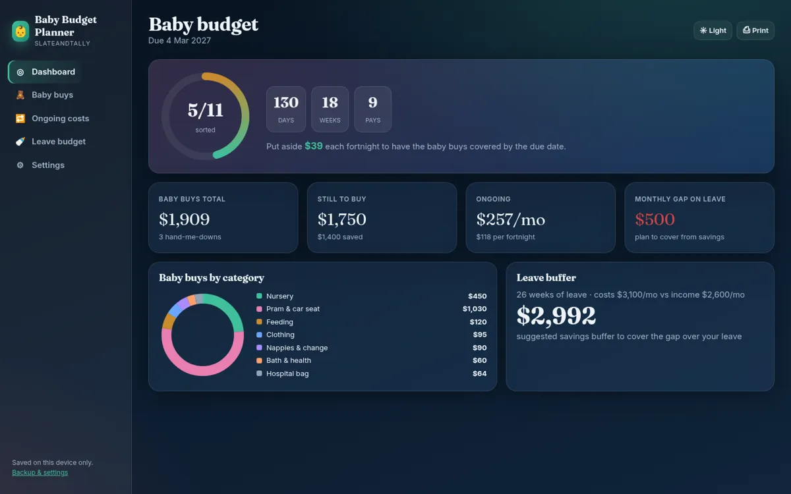Click the blue Clothing legend swatch
Viewport: 791px width, 494px height.
(x=259, y=335)
